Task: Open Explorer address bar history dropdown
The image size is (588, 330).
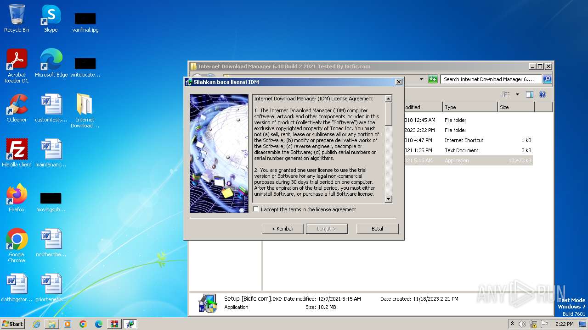Action: click(x=421, y=79)
